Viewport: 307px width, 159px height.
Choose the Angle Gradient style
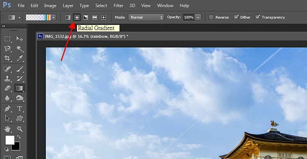point(86,18)
